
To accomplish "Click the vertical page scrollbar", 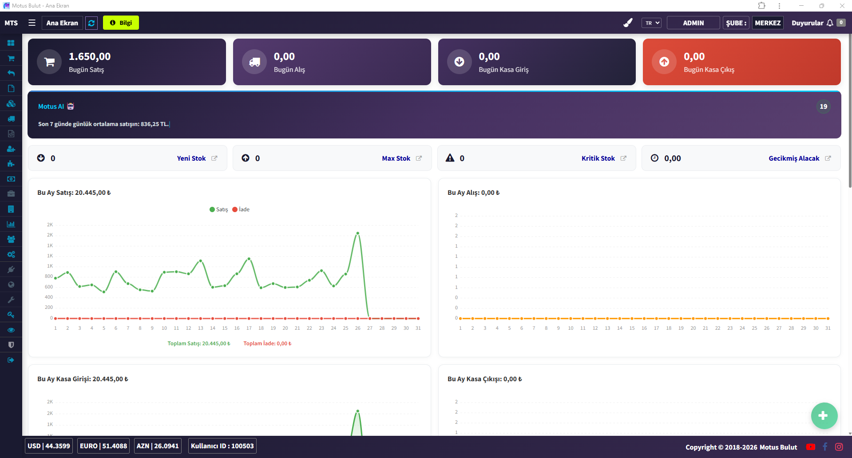I will point(849,111).
